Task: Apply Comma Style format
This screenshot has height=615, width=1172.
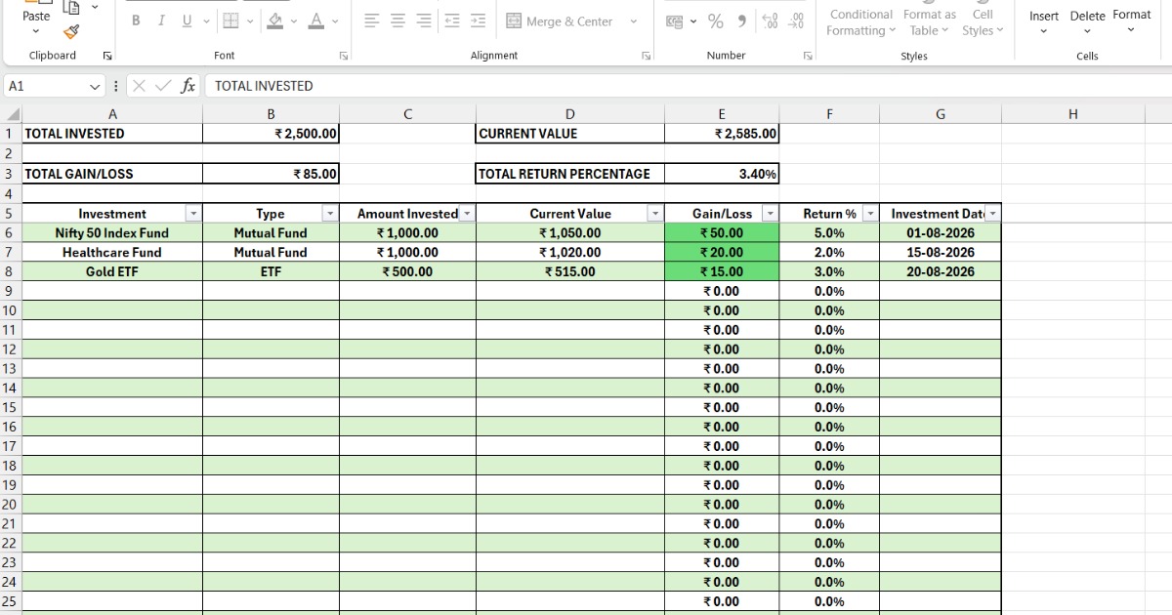Action: pyautogui.click(x=742, y=21)
